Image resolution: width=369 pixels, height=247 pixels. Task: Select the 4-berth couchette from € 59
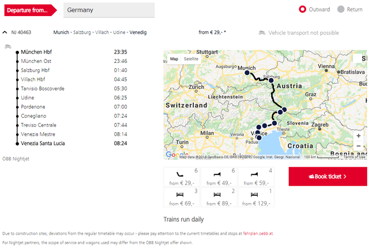tap(256, 177)
